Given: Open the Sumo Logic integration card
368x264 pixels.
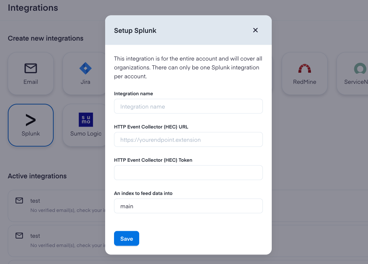Looking at the screenshot, I should pos(84,125).
